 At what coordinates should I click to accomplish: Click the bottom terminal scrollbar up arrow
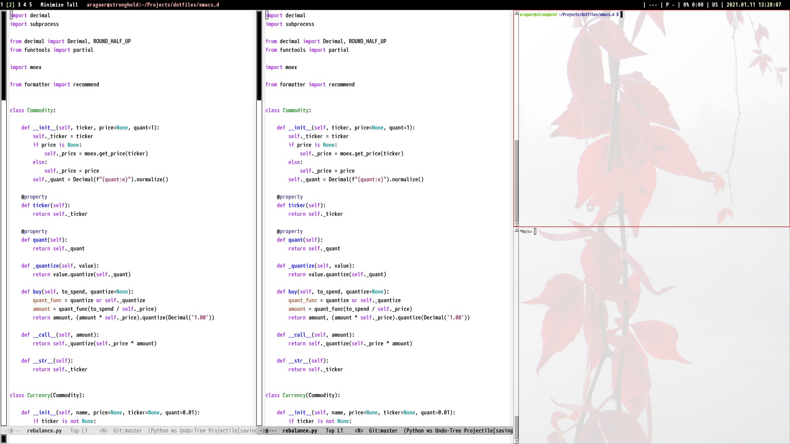click(516, 230)
